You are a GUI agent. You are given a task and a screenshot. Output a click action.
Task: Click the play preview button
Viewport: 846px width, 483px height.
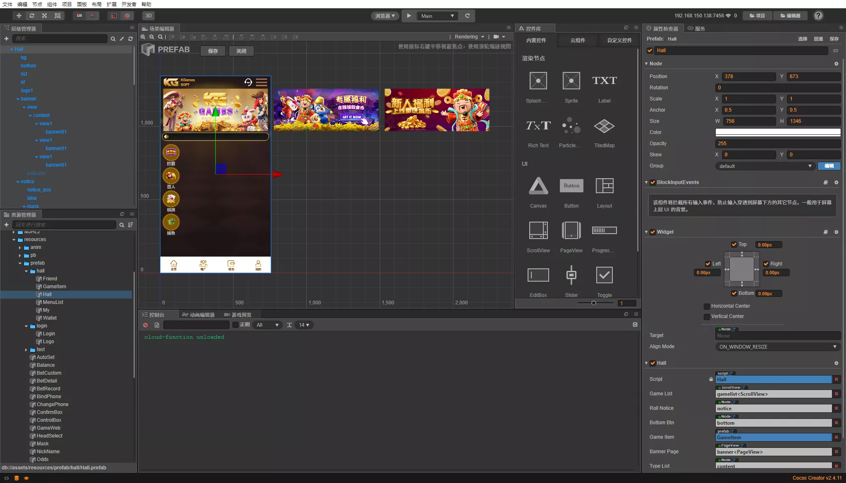click(x=409, y=16)
